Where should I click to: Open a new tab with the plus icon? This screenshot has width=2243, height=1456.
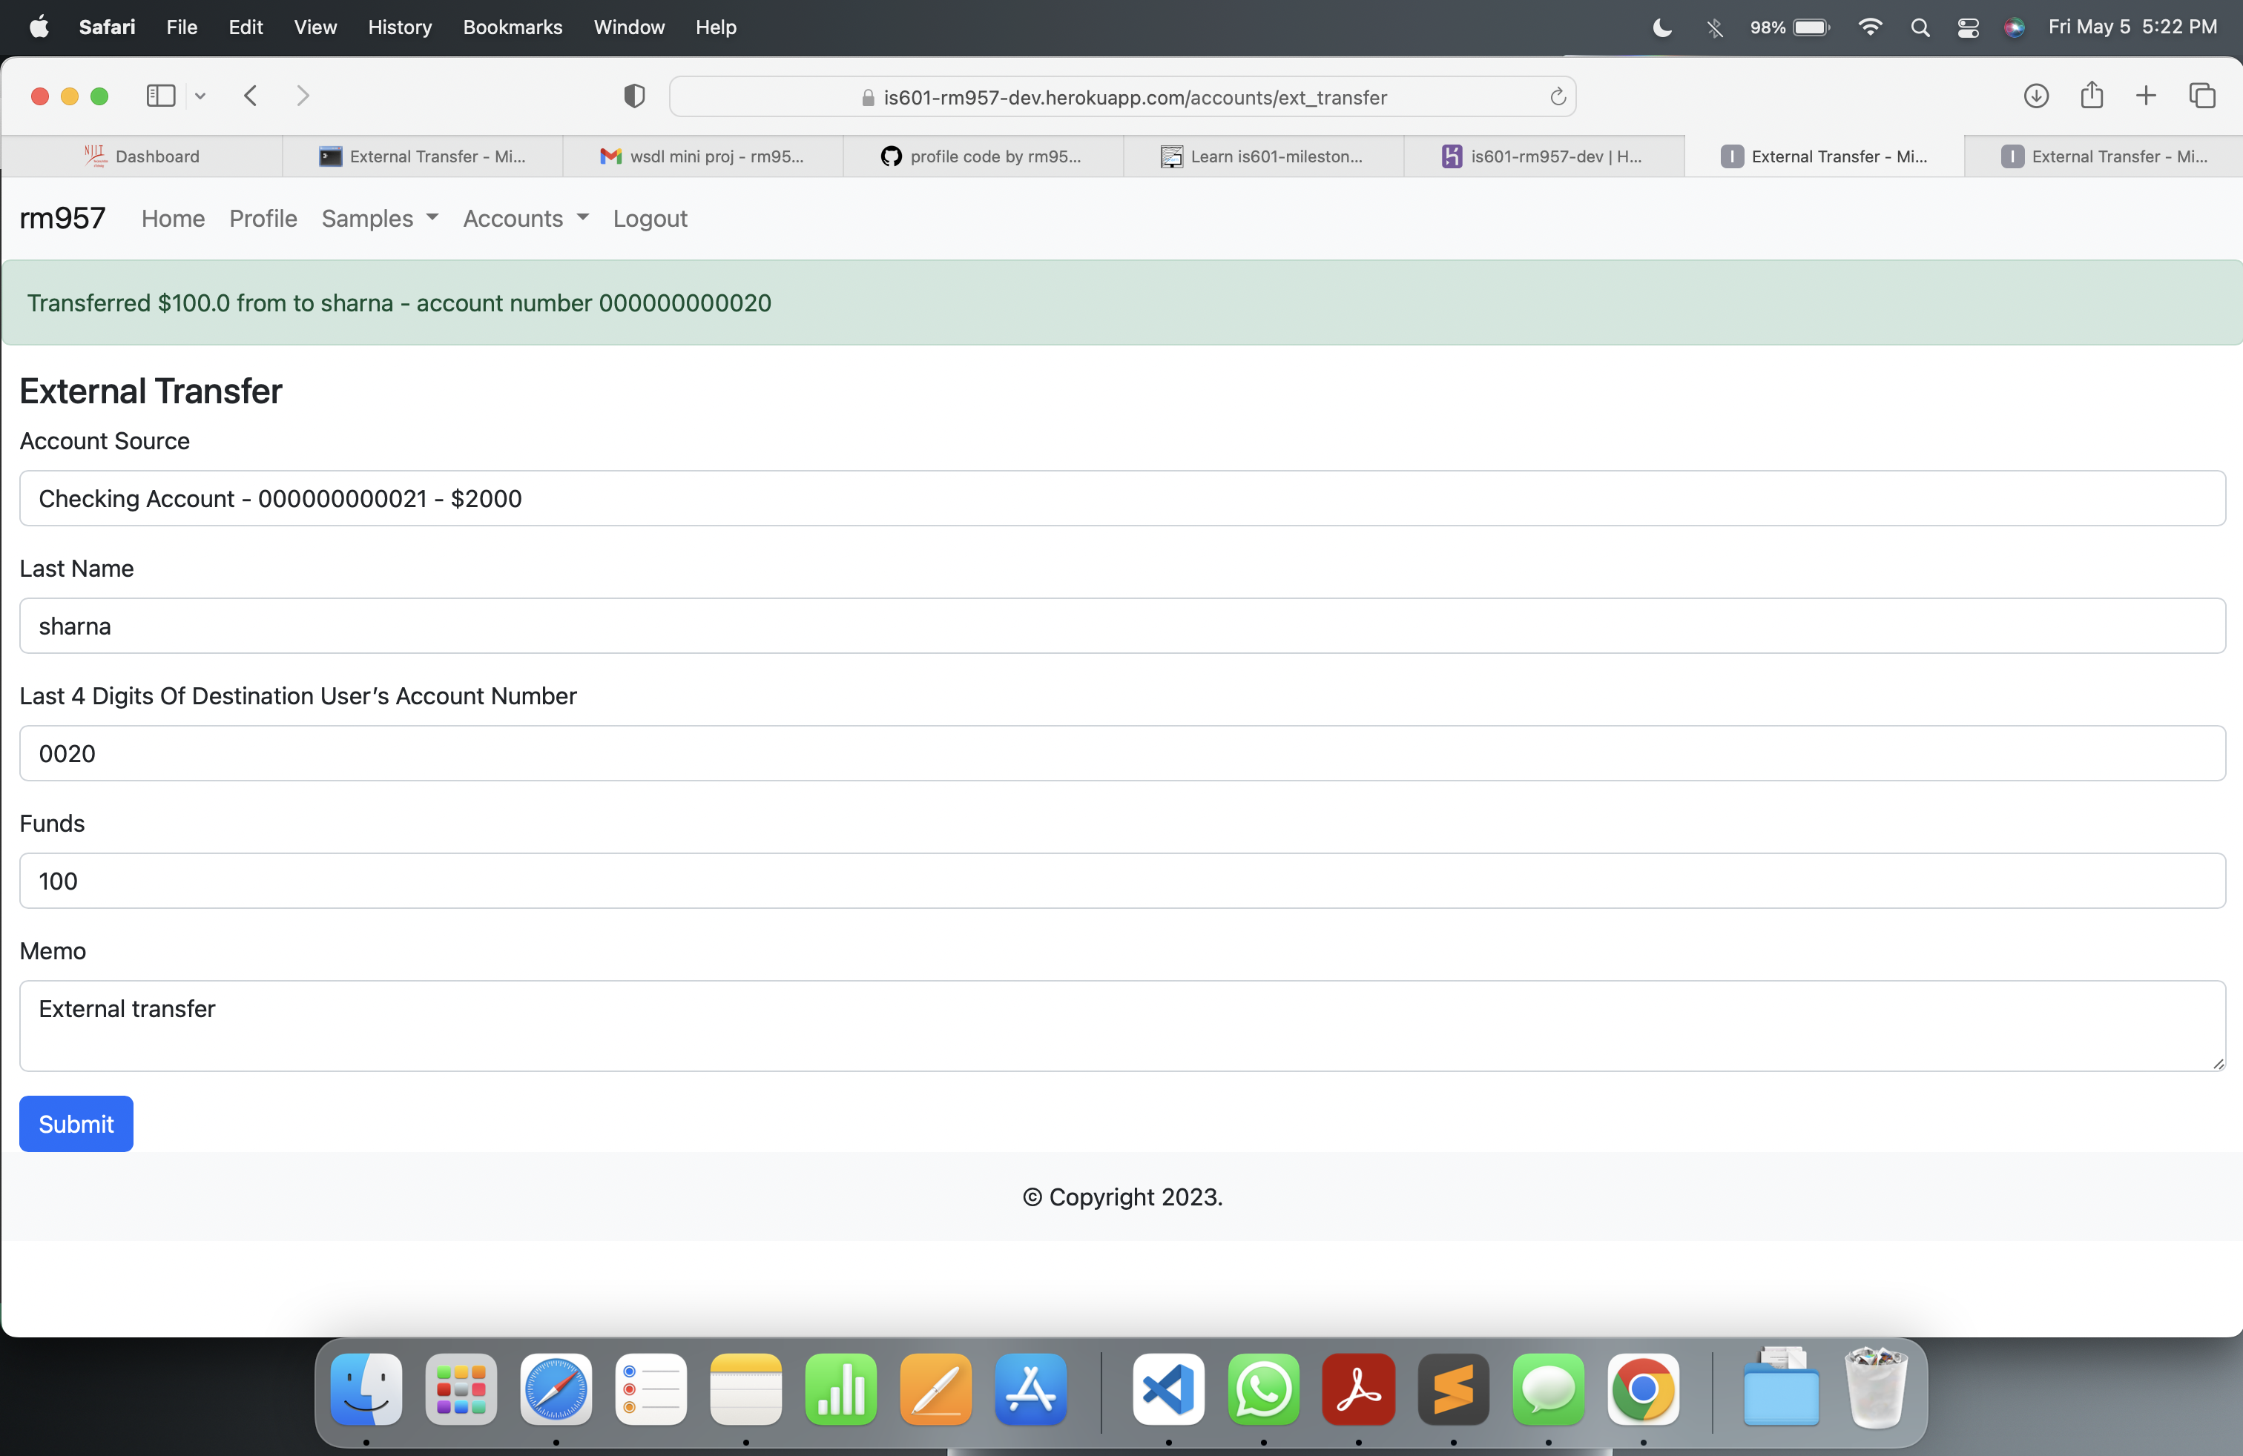click(x=2146, y=95)
